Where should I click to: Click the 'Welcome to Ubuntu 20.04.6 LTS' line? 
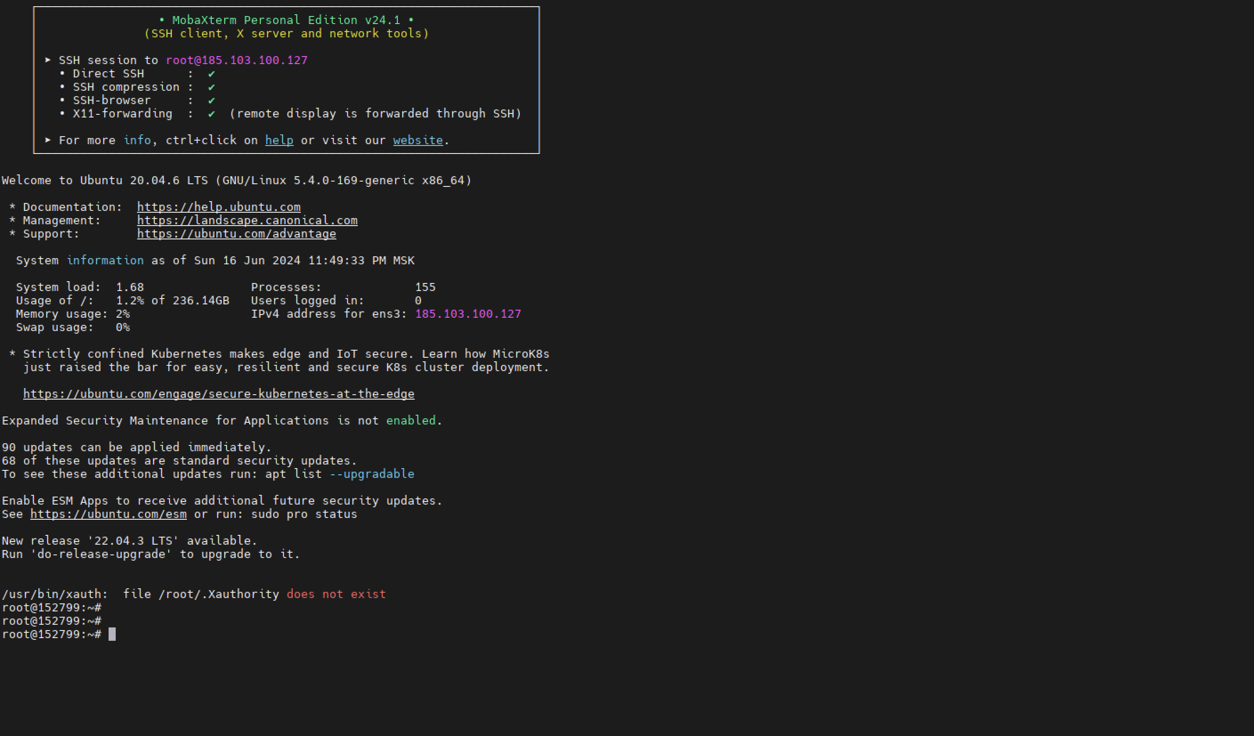237,180
